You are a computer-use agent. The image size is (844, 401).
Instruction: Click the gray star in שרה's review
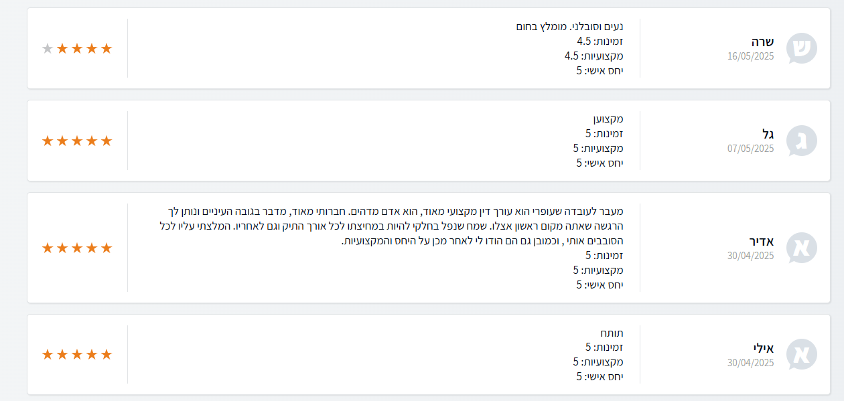(x=48, y=48)
